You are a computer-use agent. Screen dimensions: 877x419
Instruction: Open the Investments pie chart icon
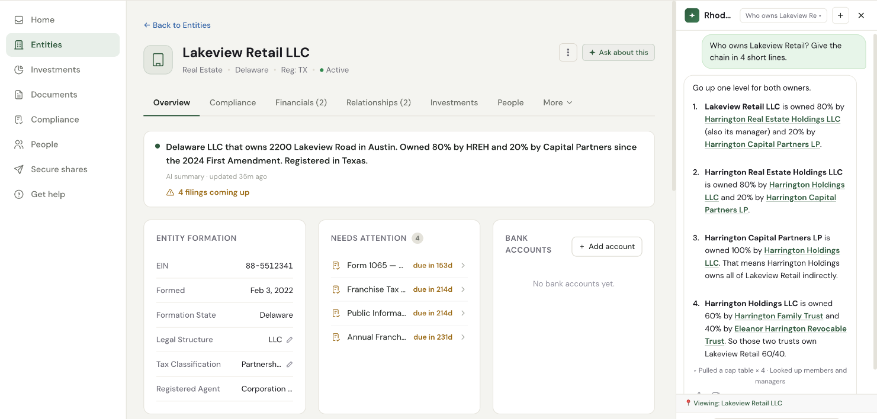pyautogui.click(x=19, y=69)
